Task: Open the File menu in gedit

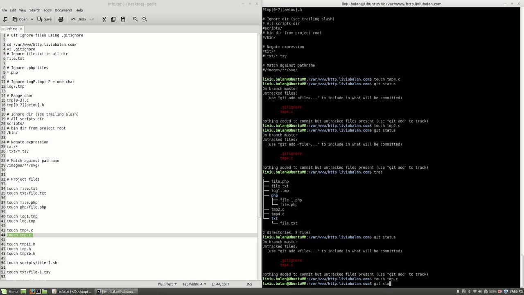Action: [4, 10]
